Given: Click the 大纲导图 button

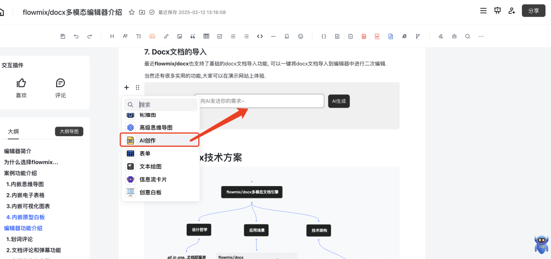Looking at the screenshot, I should (69, 132).
